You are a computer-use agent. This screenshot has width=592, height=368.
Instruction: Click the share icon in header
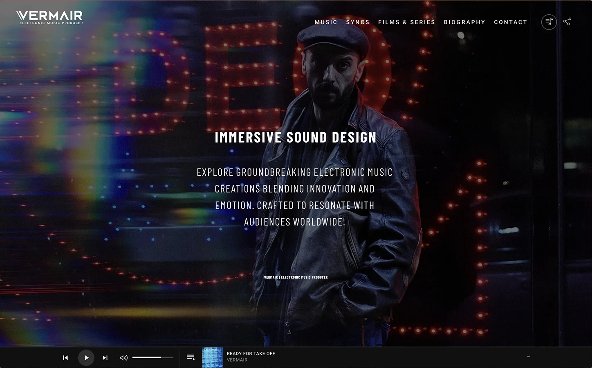[567, 22]
